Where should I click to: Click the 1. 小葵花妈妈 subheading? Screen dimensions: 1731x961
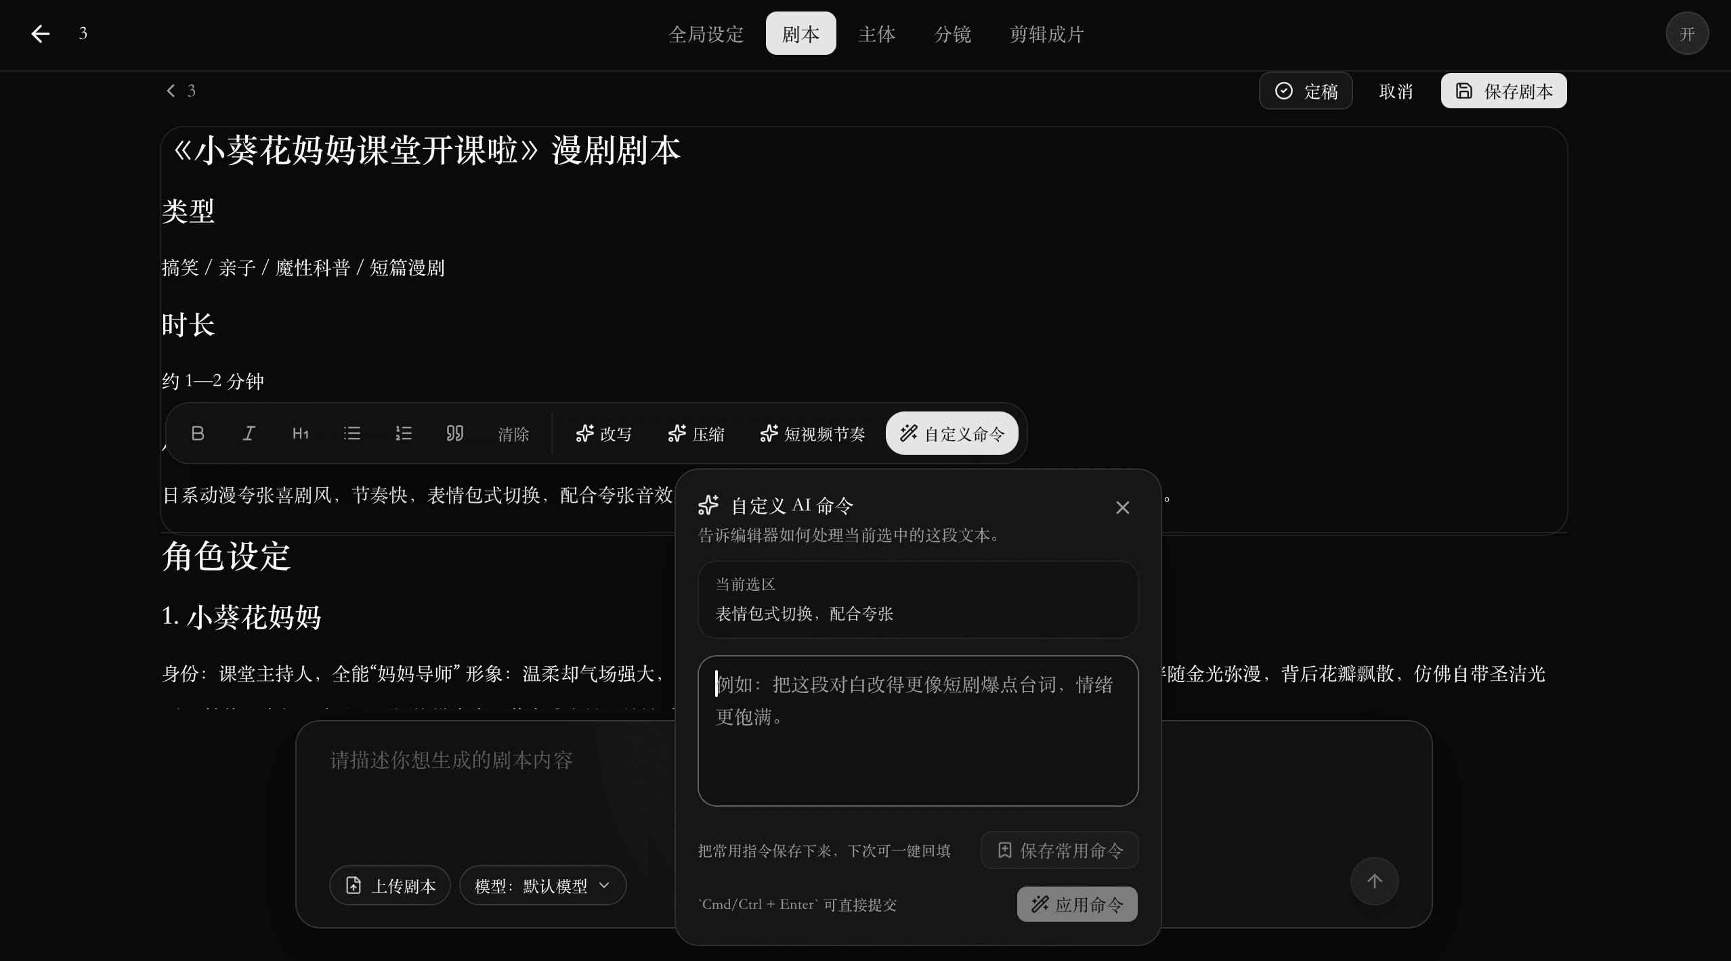(242, 617)
